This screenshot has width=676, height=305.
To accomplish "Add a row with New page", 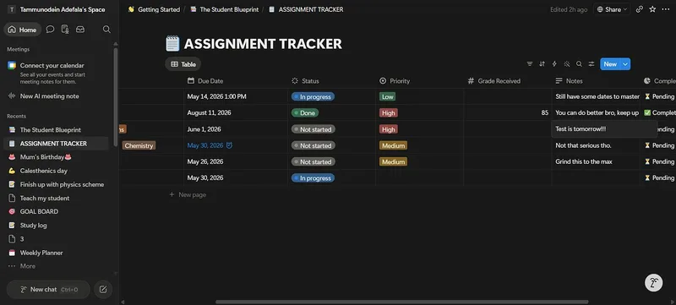I will (x=188, y=194).
